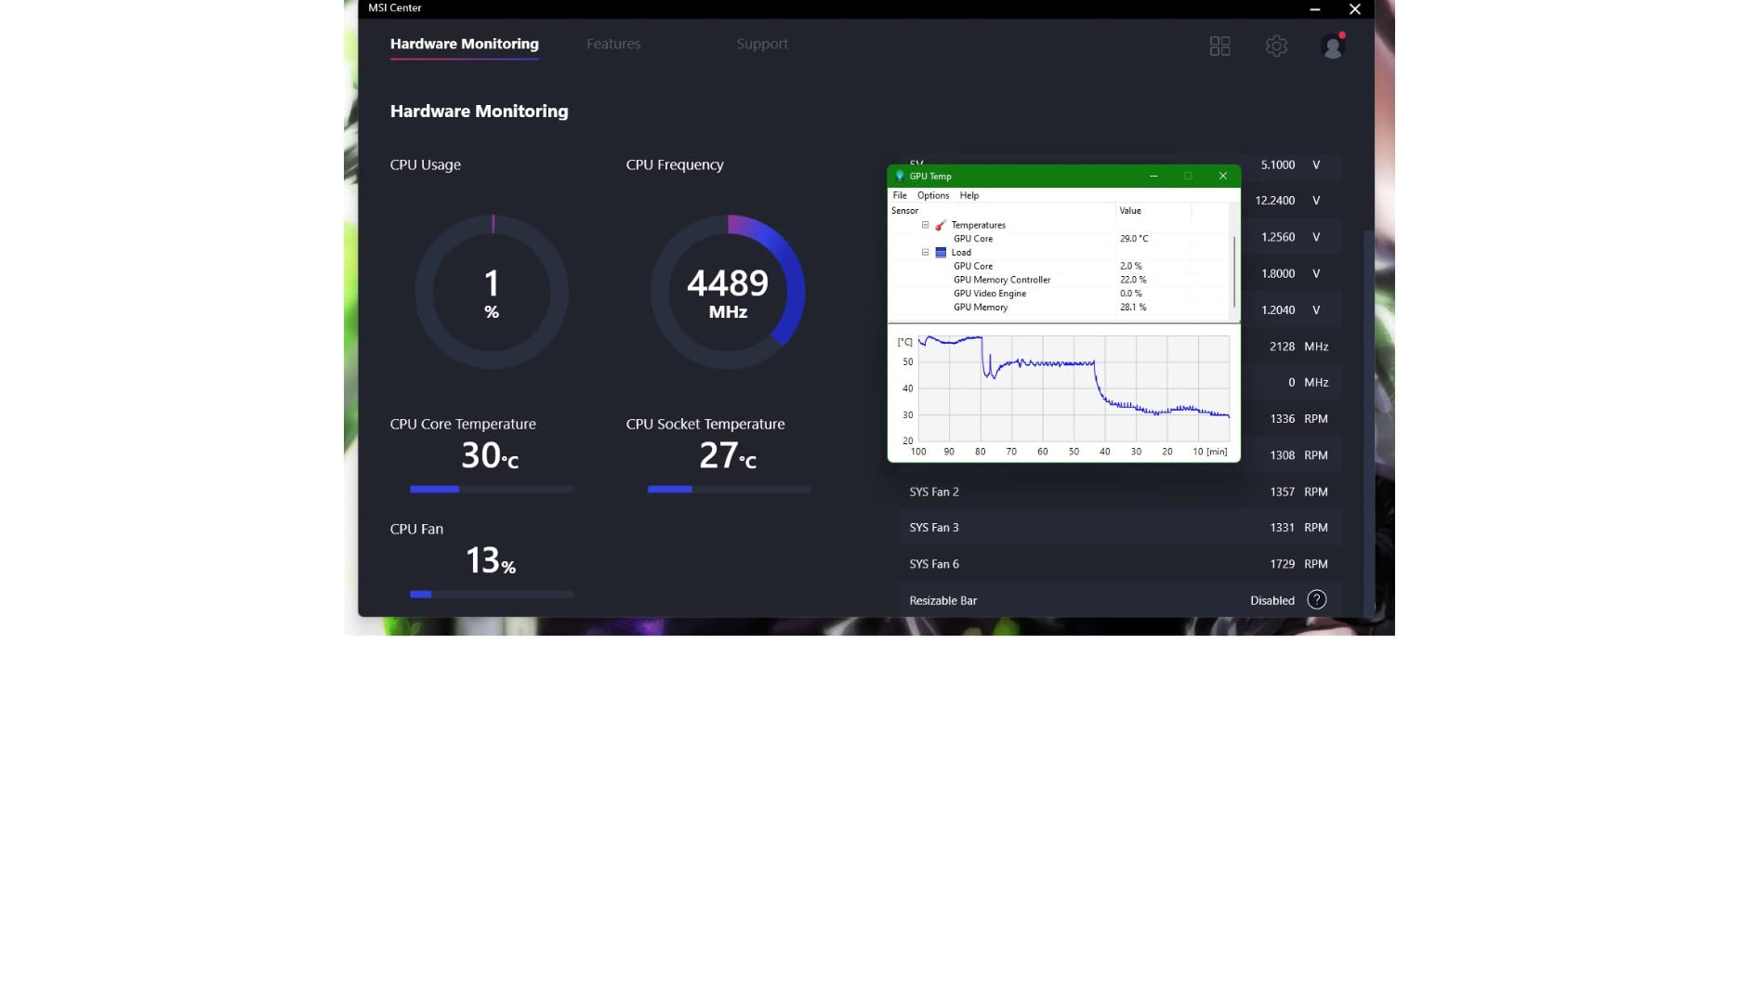The height and width of the screenshot is (985, 1752).
Task: Select GPU Core load row showing 2.0 %
Action: (x=1059, y=266)
